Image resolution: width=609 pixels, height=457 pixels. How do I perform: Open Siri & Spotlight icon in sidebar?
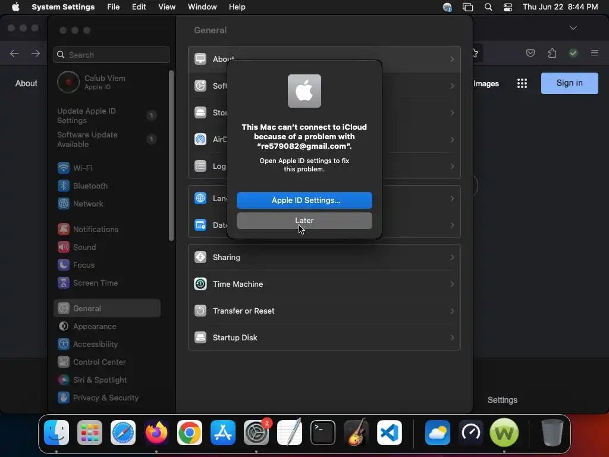tap(63, 380)
